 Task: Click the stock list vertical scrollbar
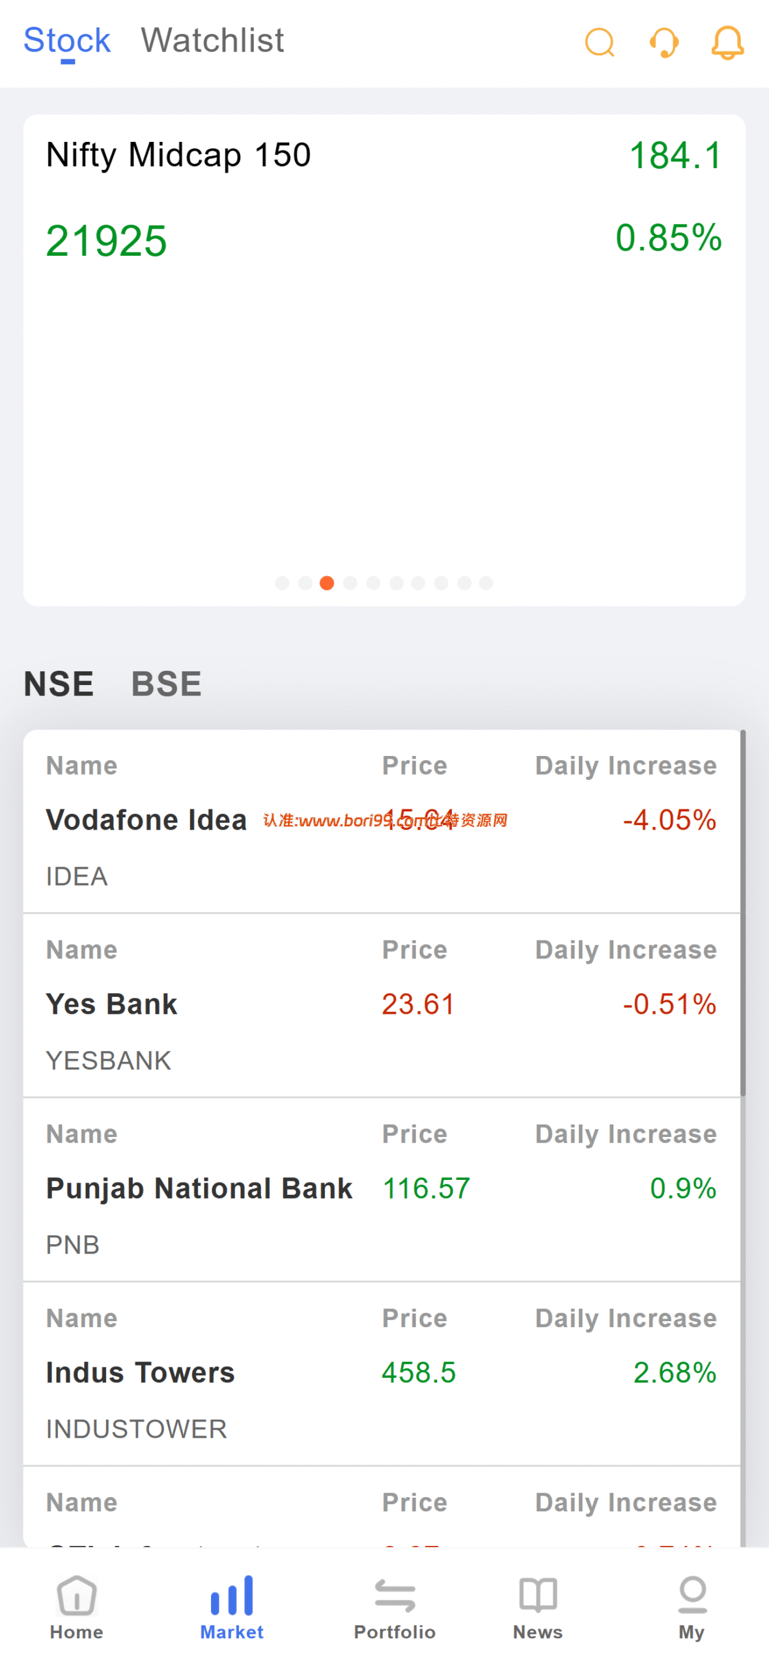[x=743, y=913]
